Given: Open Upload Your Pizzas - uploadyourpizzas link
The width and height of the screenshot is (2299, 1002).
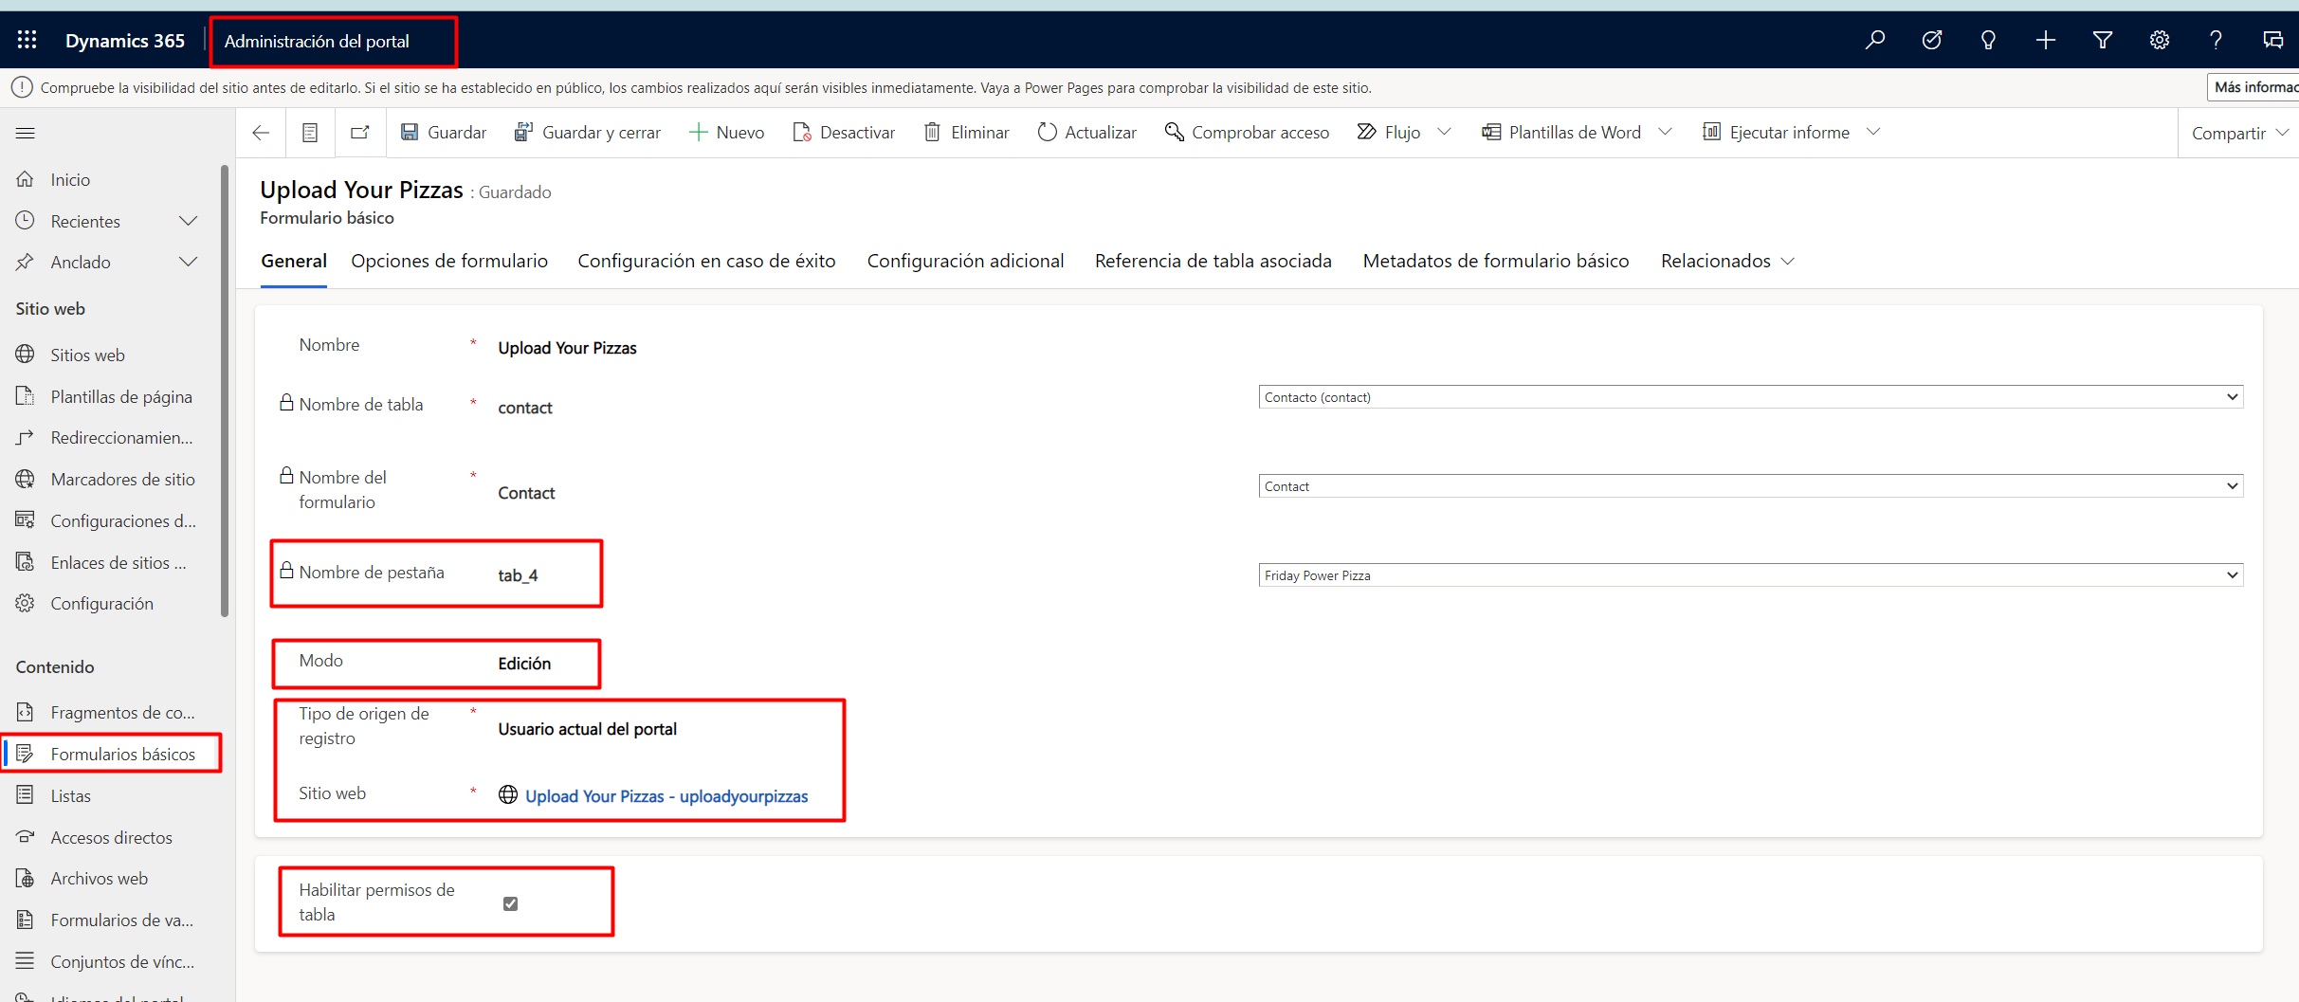Looking at the screenshot, I should click(x=666, y=796).
